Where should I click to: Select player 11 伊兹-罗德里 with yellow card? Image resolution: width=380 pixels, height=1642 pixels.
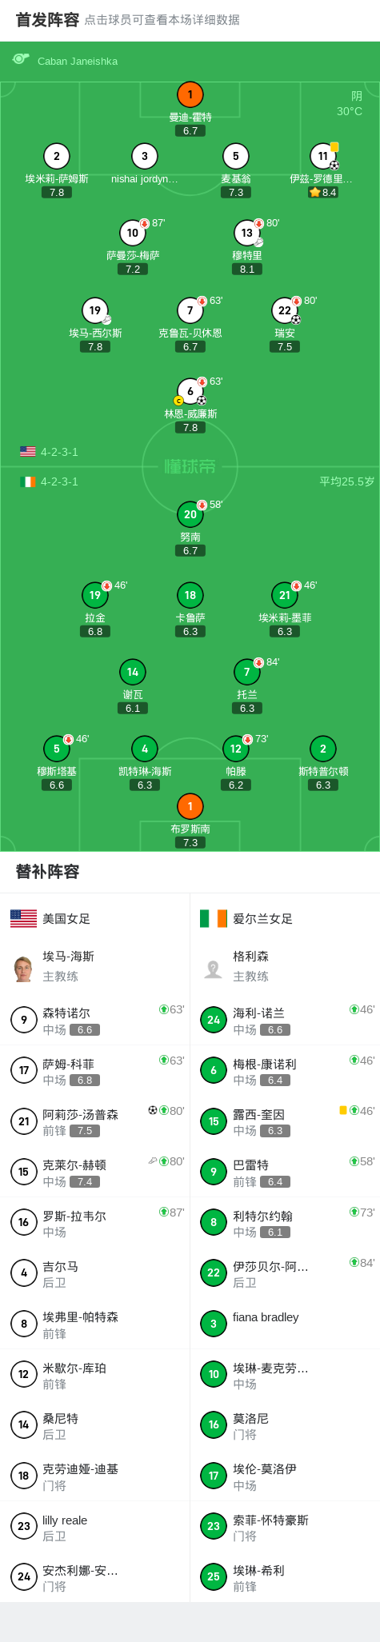[x=323, y=156]
